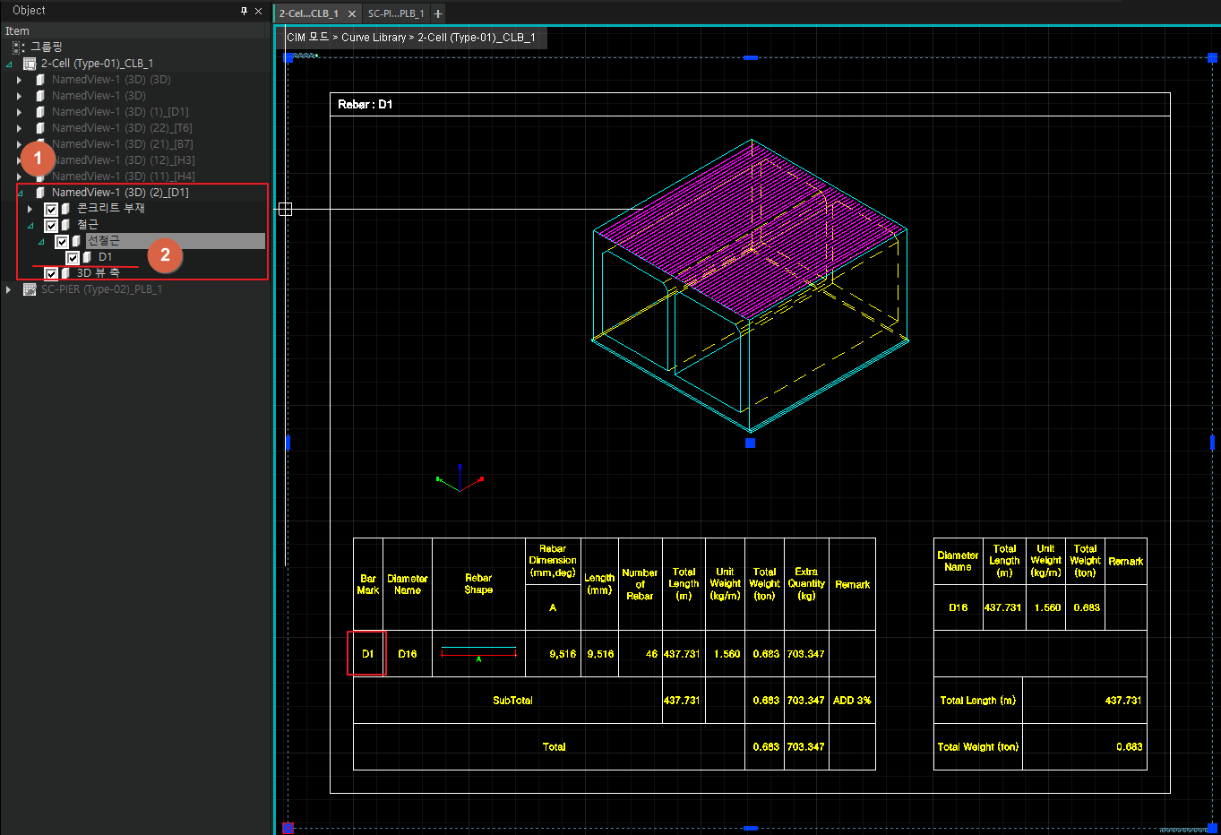
Task: Click the Item column header
Action: [x=134, y=30]
